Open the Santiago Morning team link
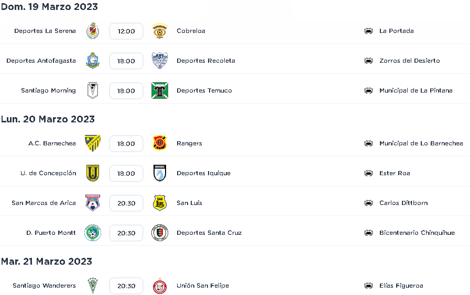470x295 pixels. point(48,90)
